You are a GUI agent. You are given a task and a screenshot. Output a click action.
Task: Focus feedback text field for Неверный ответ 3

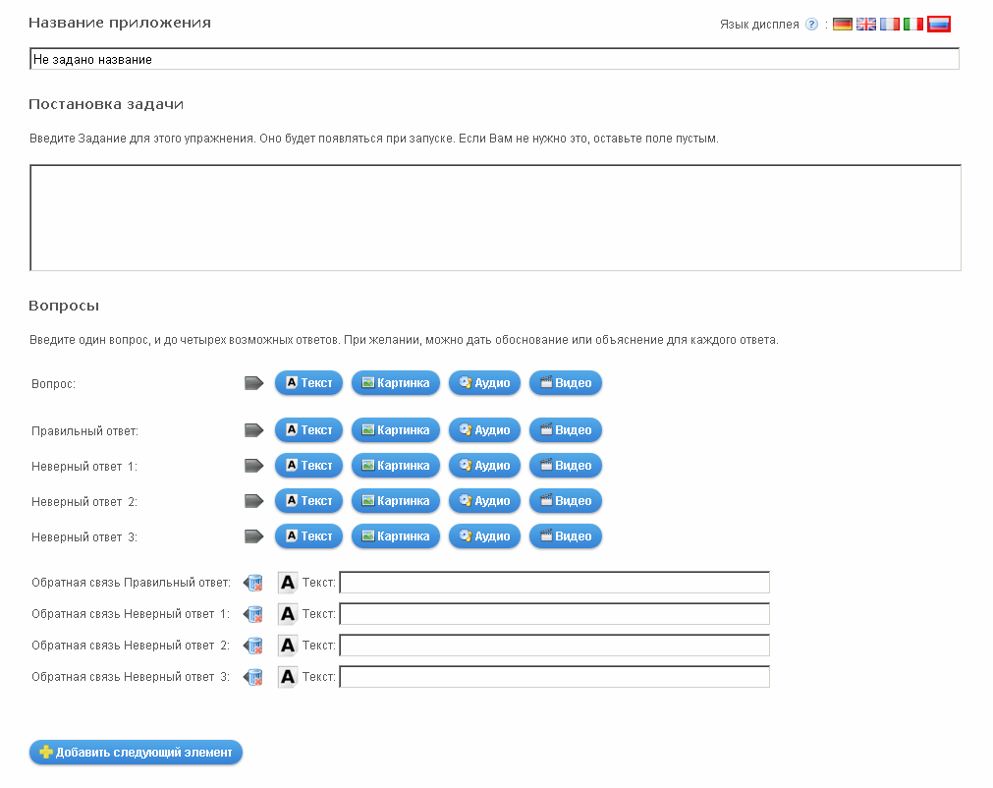click(x=555, y=677)
